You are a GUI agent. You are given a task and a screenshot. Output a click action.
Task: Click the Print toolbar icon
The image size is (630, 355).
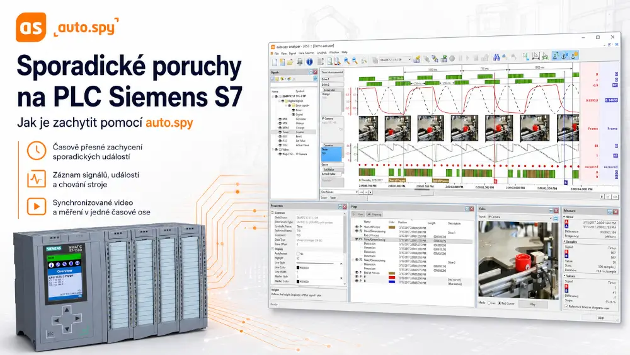click(x=300, y=62)
